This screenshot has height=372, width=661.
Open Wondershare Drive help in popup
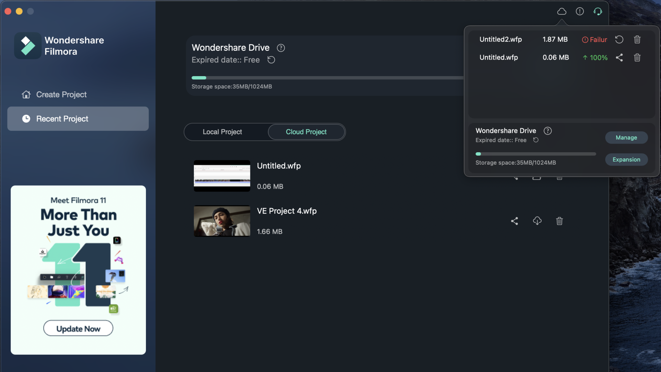(547, 131)
